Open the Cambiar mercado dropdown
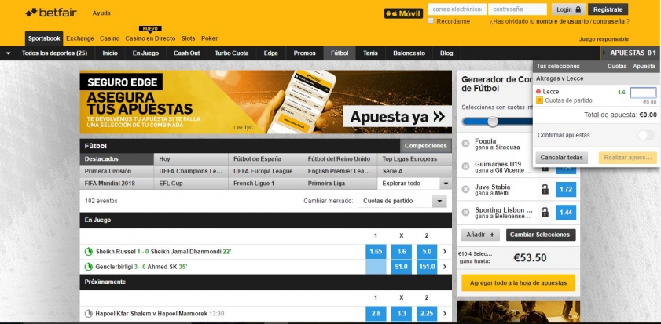This screenshot has height=324, width=661. pos(402,201)
